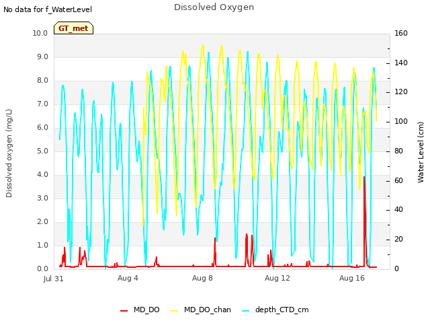Click the tall red MD_DO spike near Aug 16
The width and height of the screenshot is (430, 323).
coord(364,220)
